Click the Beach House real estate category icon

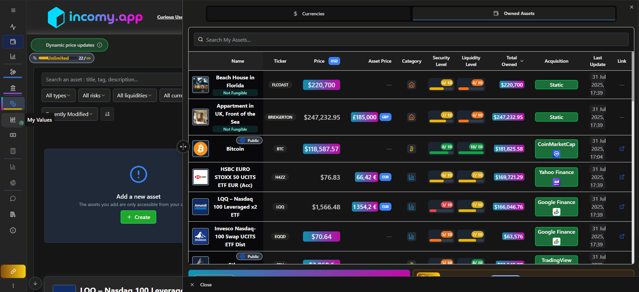411,85
